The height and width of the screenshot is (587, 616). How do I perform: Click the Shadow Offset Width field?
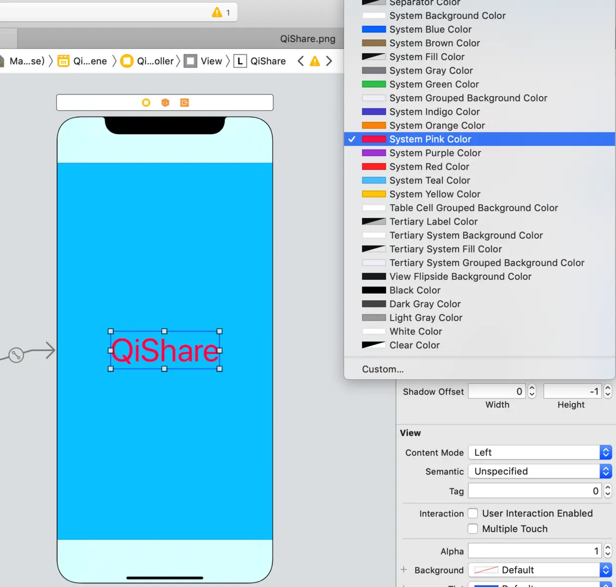tap(497, 391)
